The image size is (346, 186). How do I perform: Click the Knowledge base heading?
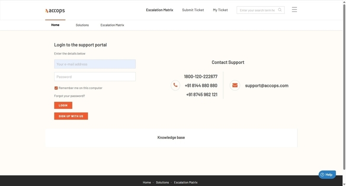[x=171, y=138]
